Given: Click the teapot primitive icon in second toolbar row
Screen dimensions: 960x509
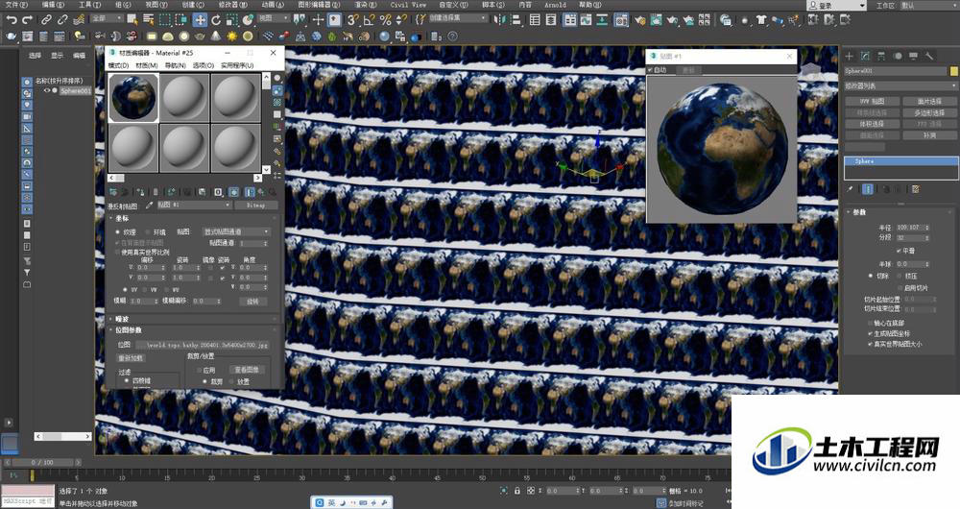Looking at the screenshot, I should tap(200, 36).
